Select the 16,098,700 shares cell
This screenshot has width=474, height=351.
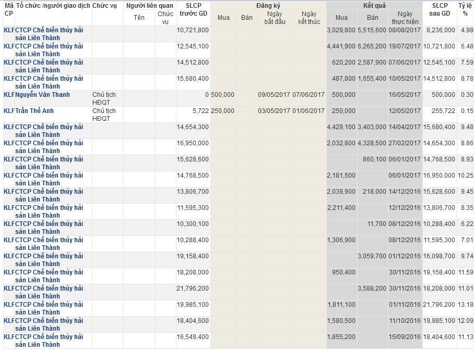[x=439, y=256]
